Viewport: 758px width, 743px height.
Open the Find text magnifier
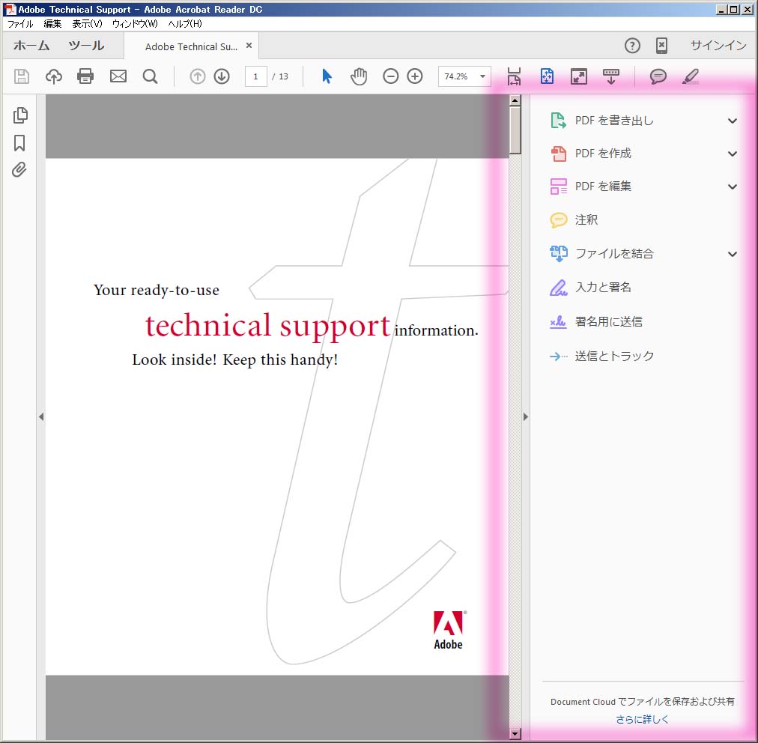(x=151, y=76)
